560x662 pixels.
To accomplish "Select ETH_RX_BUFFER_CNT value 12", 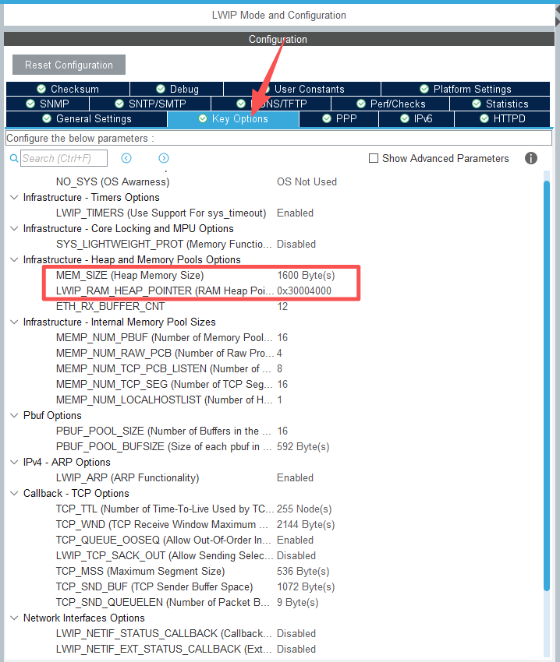I will (x=282, y=307).
